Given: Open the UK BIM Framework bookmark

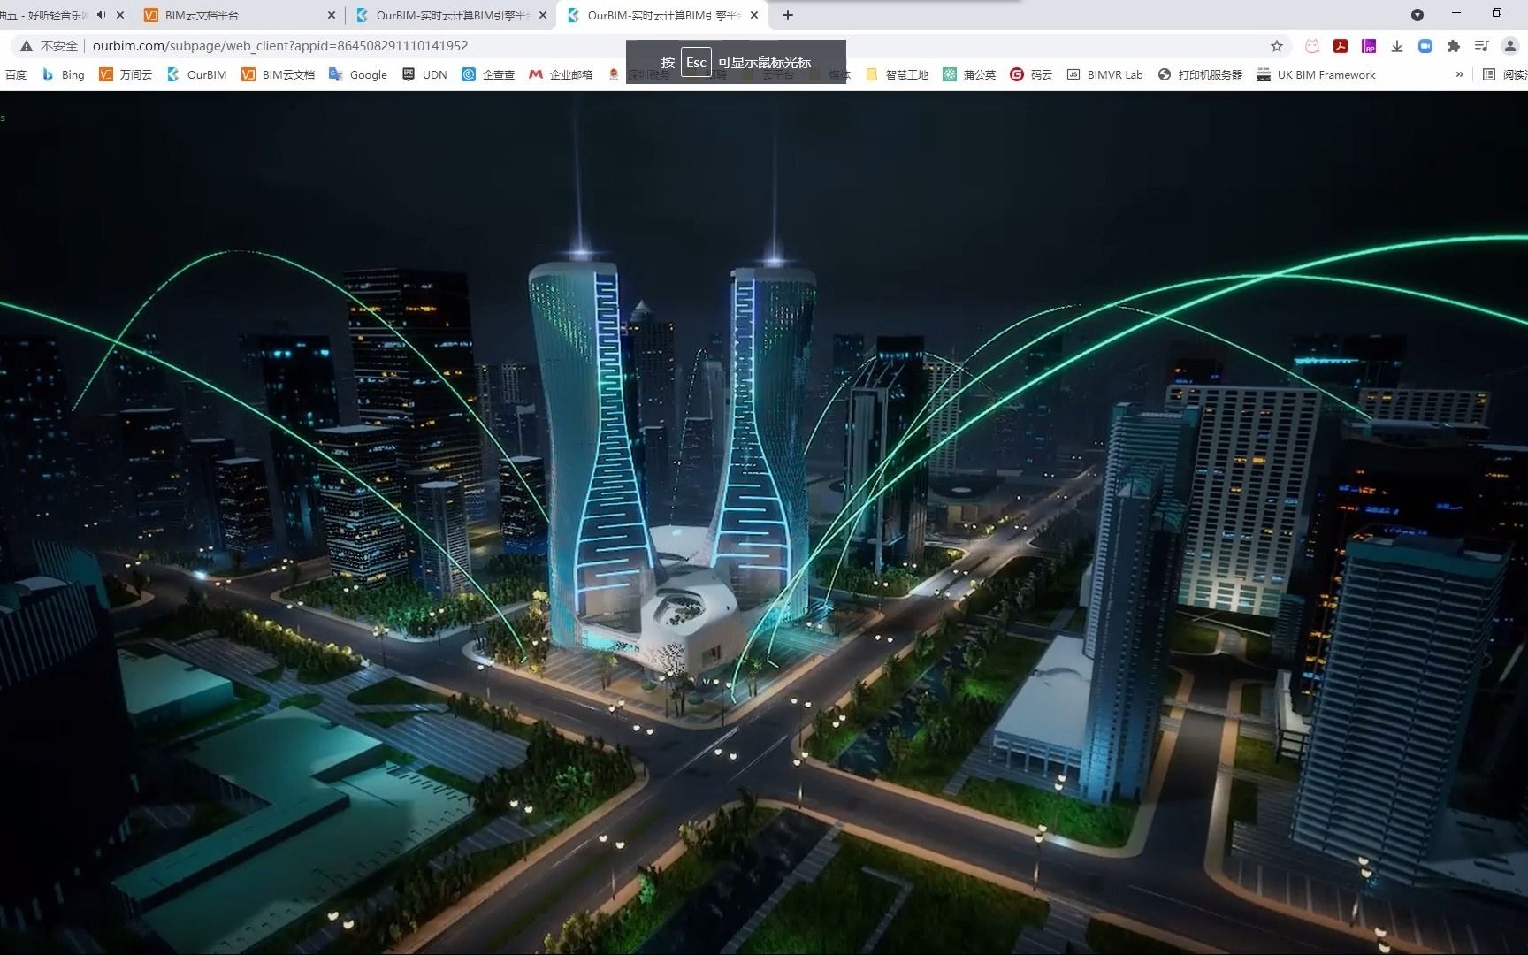Looking at the screenshot, I should (x=1317, y=75).
